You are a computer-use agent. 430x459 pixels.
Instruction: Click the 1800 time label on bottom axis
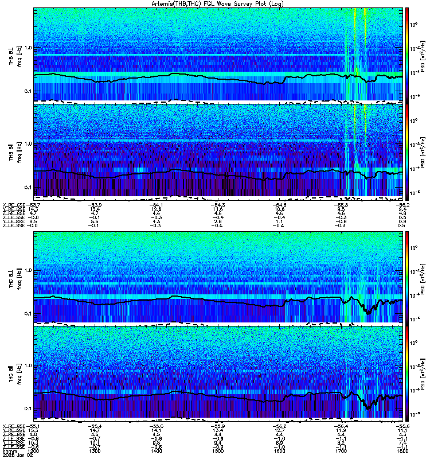pyautogui.click(x=402, y=451)
